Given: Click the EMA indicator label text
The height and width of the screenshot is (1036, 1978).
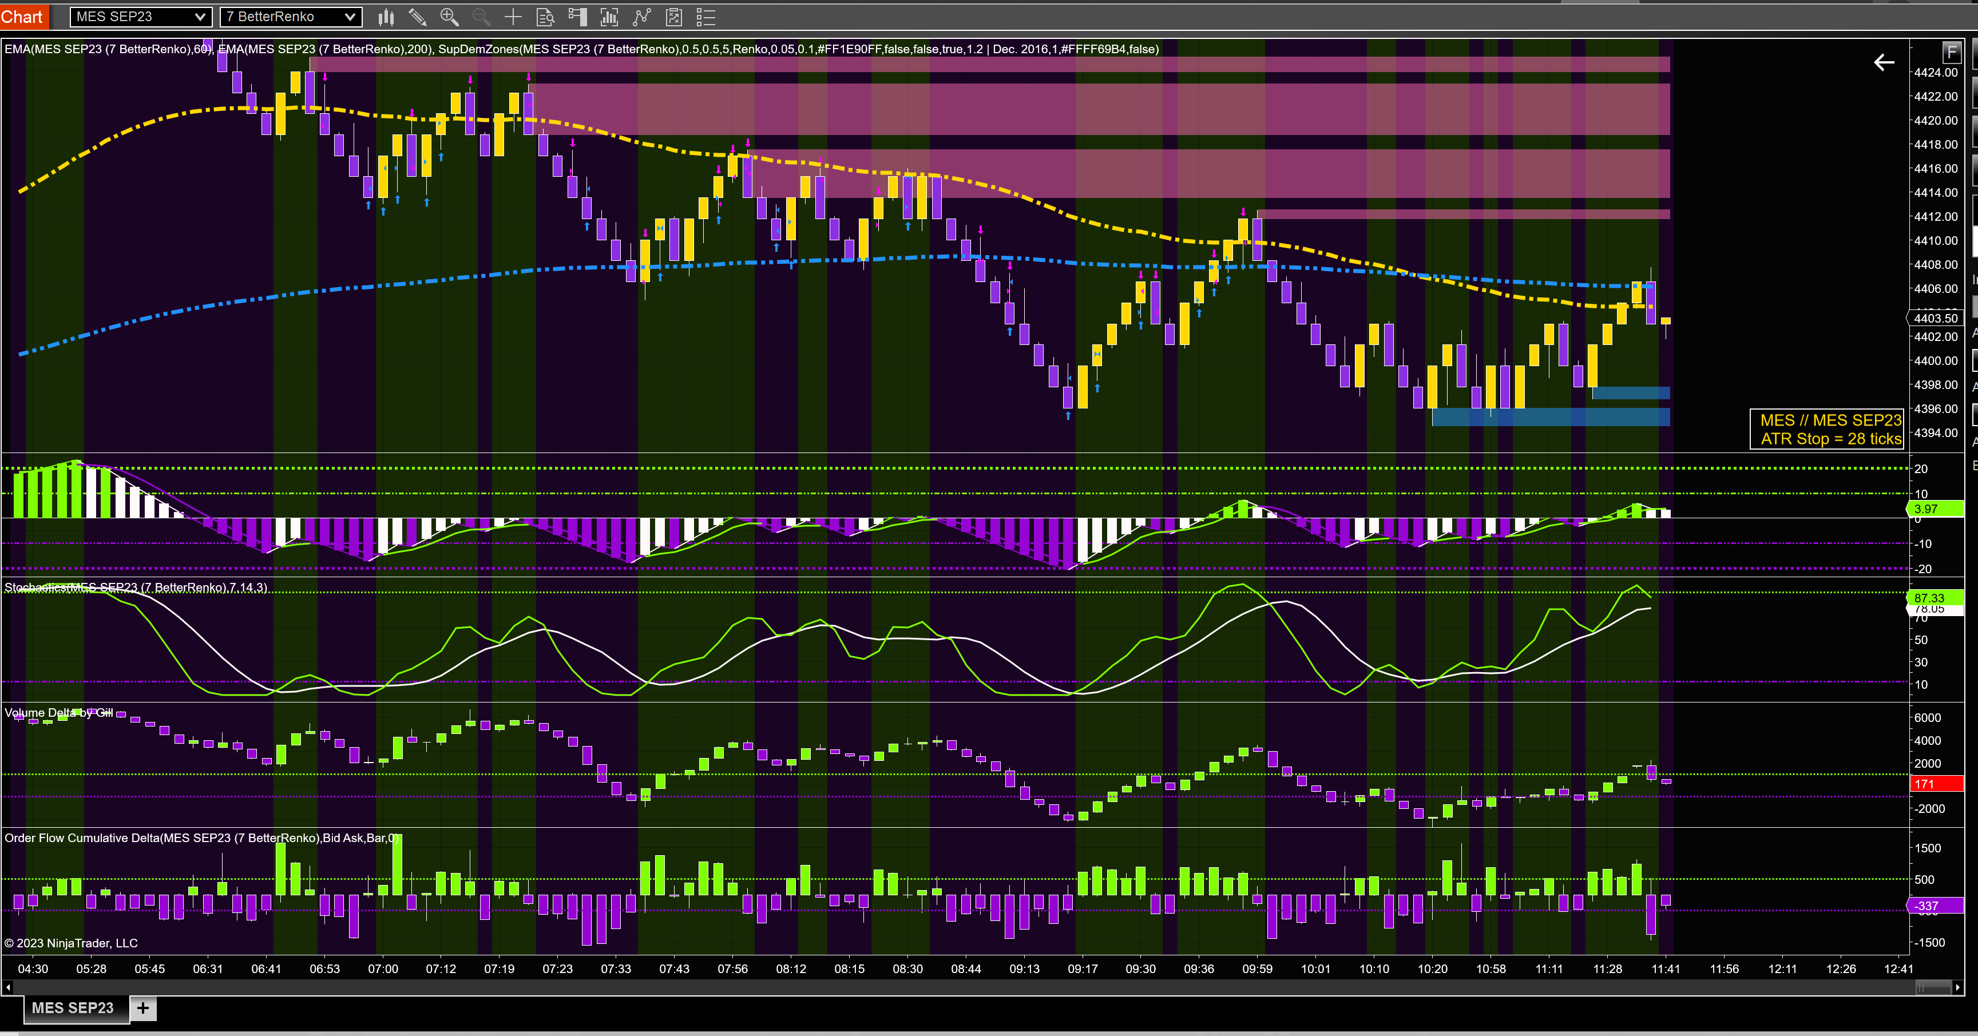Looking at the screenshot, I should 581,49.
